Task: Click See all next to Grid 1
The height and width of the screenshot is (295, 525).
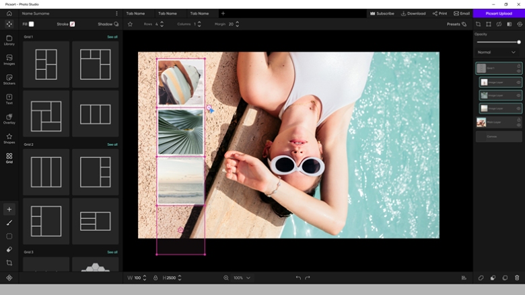Action: tap(112, 37)
